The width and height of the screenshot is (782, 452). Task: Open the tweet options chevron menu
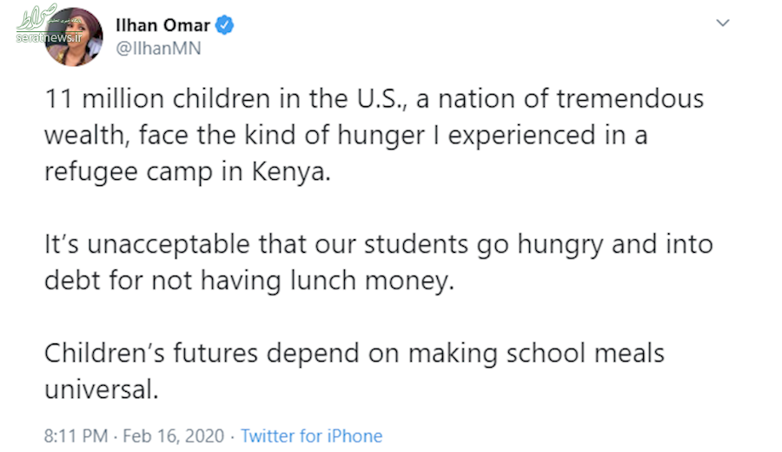[723, 23]
